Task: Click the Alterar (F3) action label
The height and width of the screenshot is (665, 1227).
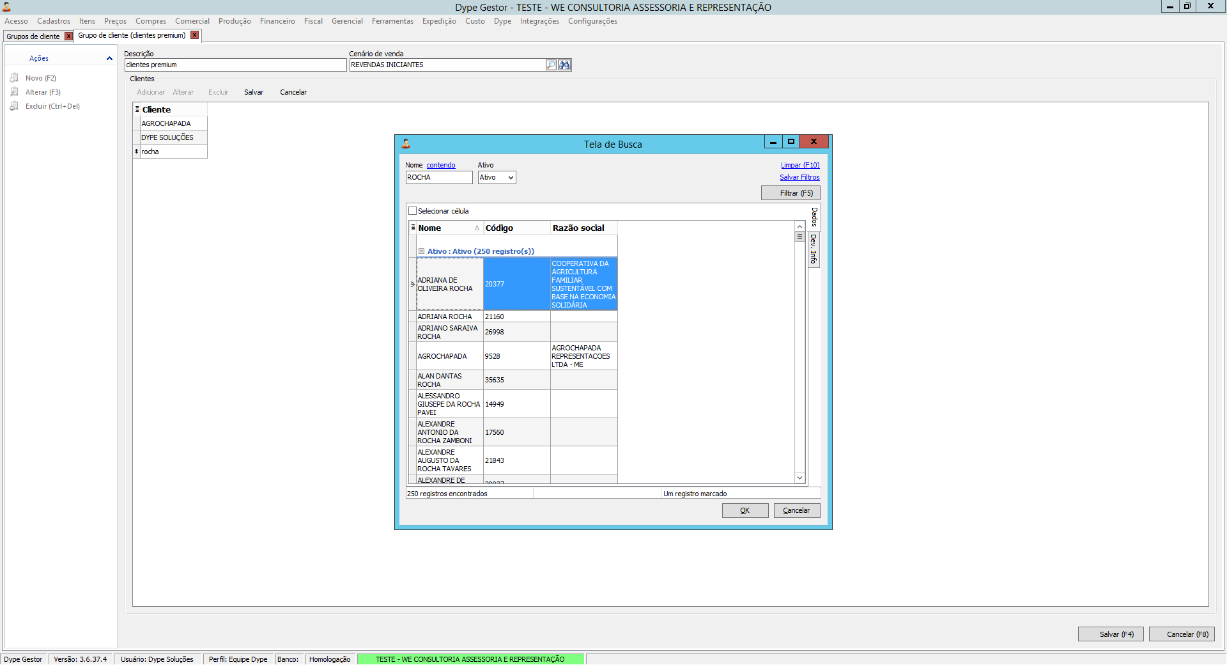Action: pos(43,92)
